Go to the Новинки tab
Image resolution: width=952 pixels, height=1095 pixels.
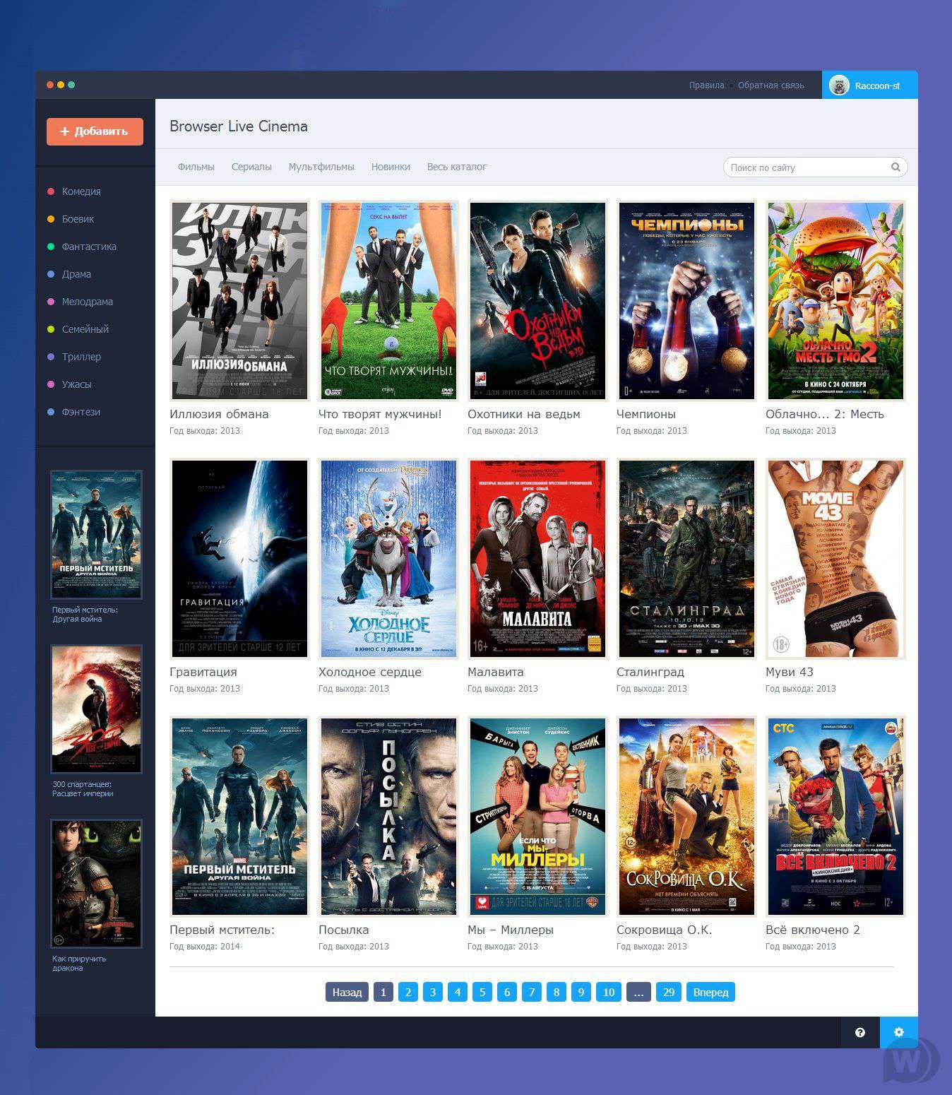click(x=391, y=167)
